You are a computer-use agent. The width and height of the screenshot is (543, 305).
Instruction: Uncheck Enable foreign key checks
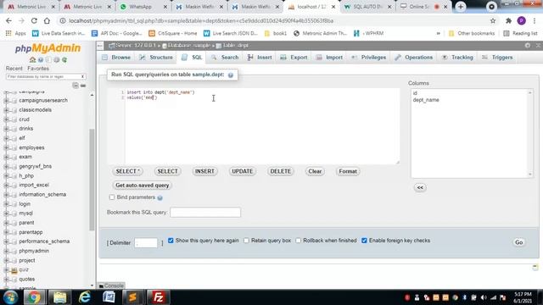(x=364, y=241)
